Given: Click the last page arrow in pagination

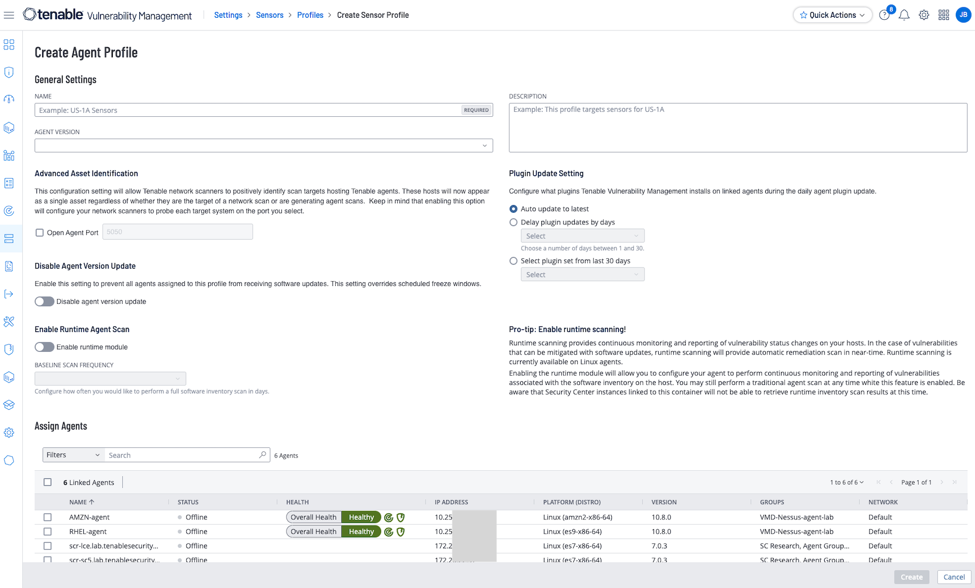Looking at the screenshot, I should point(954,482).
